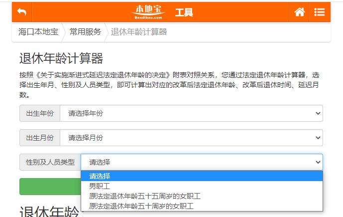Select 男职工 option

tap(202, 186)
